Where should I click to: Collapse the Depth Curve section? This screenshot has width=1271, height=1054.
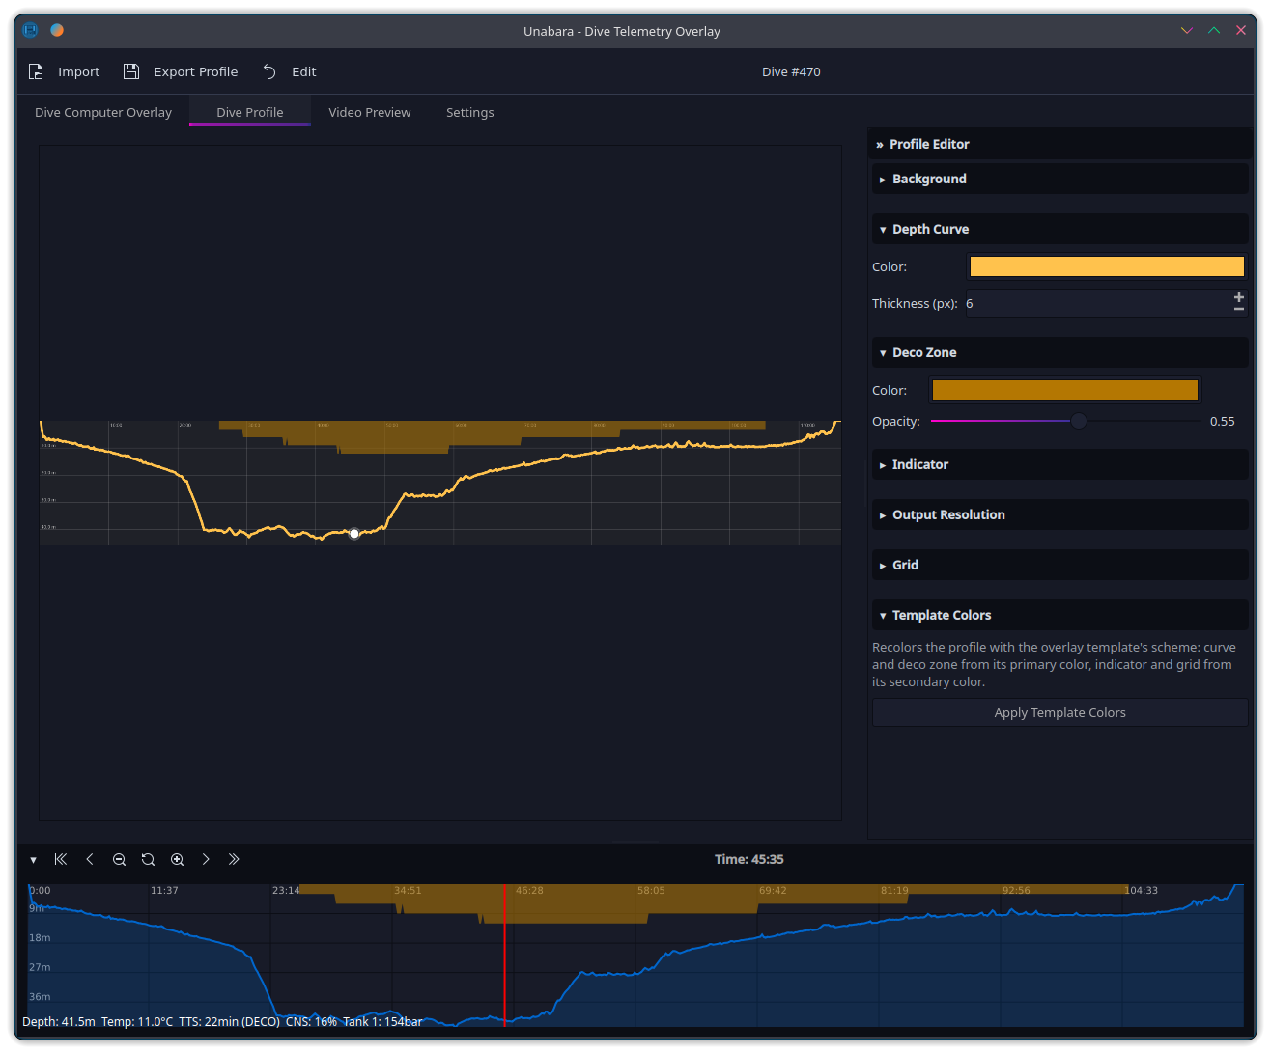point(1060,229)
